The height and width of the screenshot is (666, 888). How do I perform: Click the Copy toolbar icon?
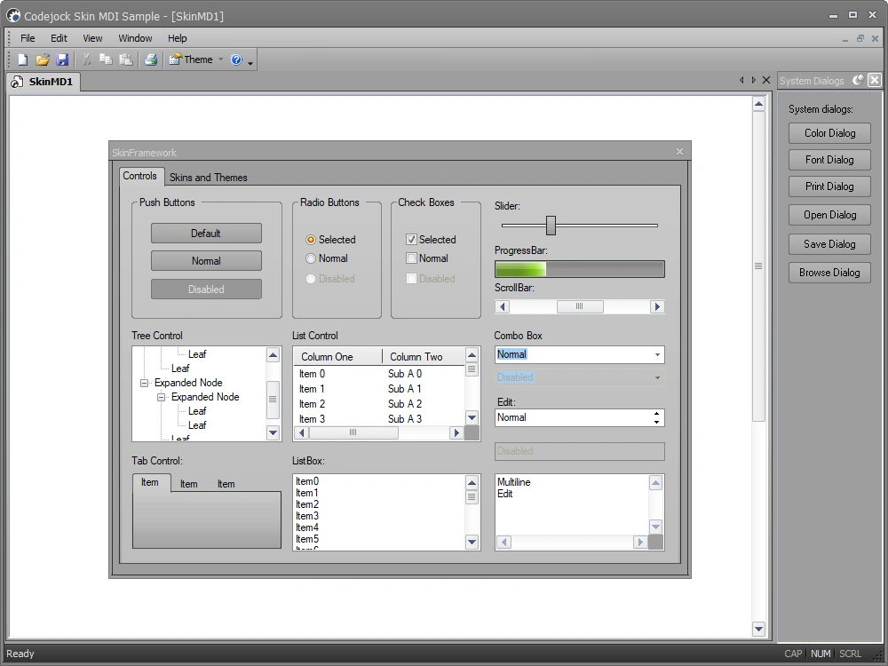pos(106,59)
